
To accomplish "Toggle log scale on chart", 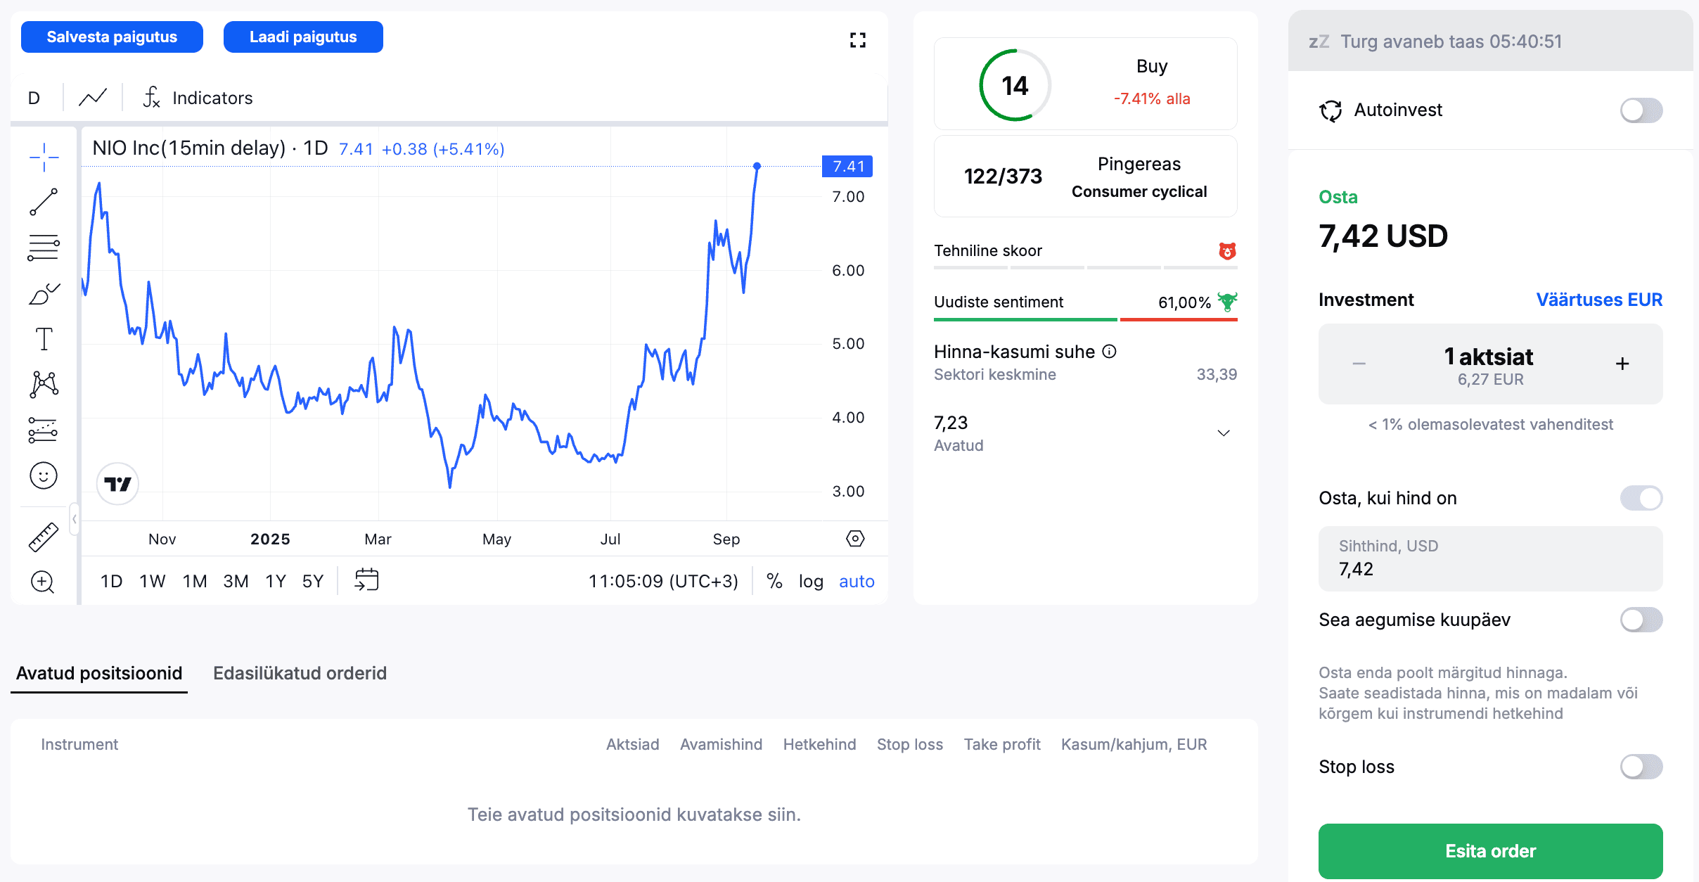I will pos(811,581).
